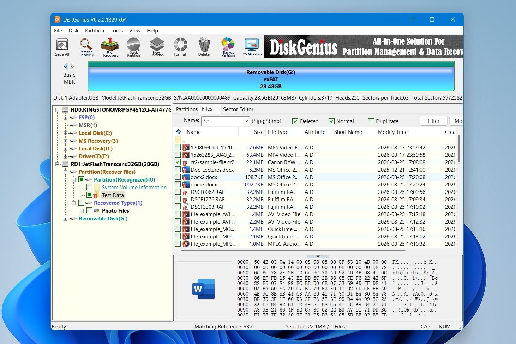Switch to the Partitions tab
The height and width of the screenshot is (344, 516).
[x=187, y=109]
